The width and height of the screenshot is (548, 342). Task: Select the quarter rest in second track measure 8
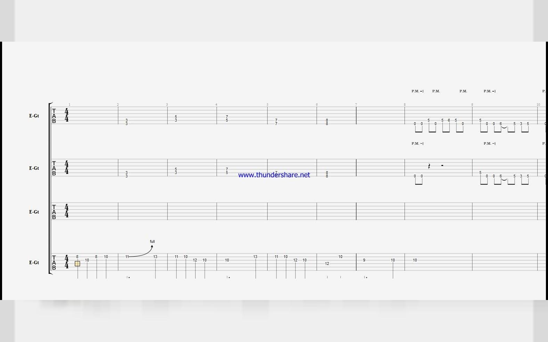[429, 166]
